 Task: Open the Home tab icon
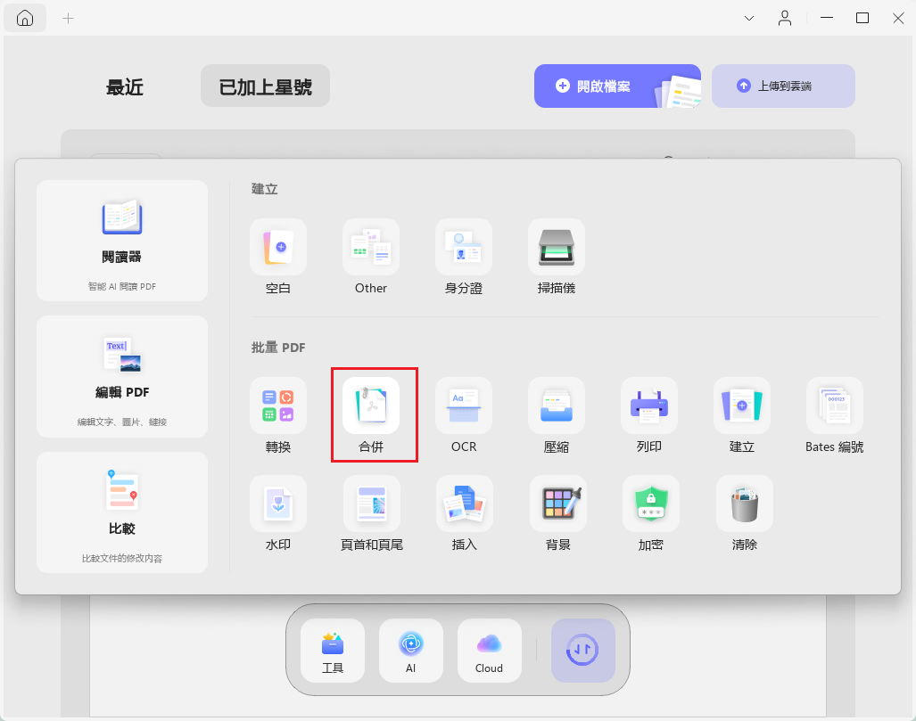[x=25, y=18]
